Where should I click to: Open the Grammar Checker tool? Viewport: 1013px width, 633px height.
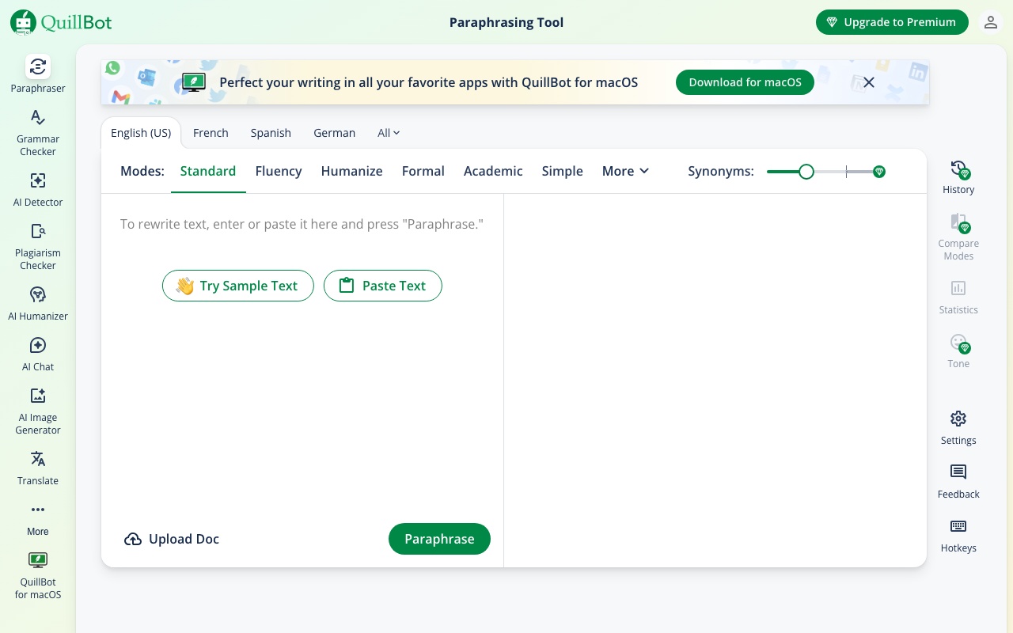(38, 131)
